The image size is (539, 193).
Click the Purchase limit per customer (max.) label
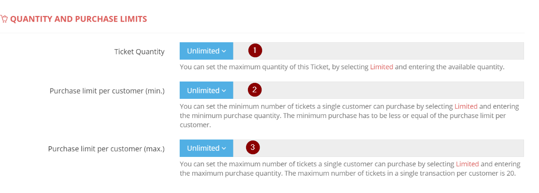coord(106,149)
